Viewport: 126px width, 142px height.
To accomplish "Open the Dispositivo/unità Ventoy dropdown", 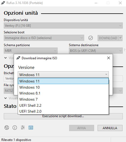I will tap(63, 26).
